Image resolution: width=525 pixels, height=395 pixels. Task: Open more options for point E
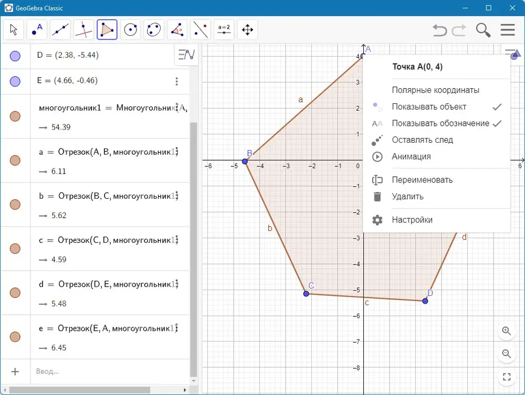click(x=177, y=81)
